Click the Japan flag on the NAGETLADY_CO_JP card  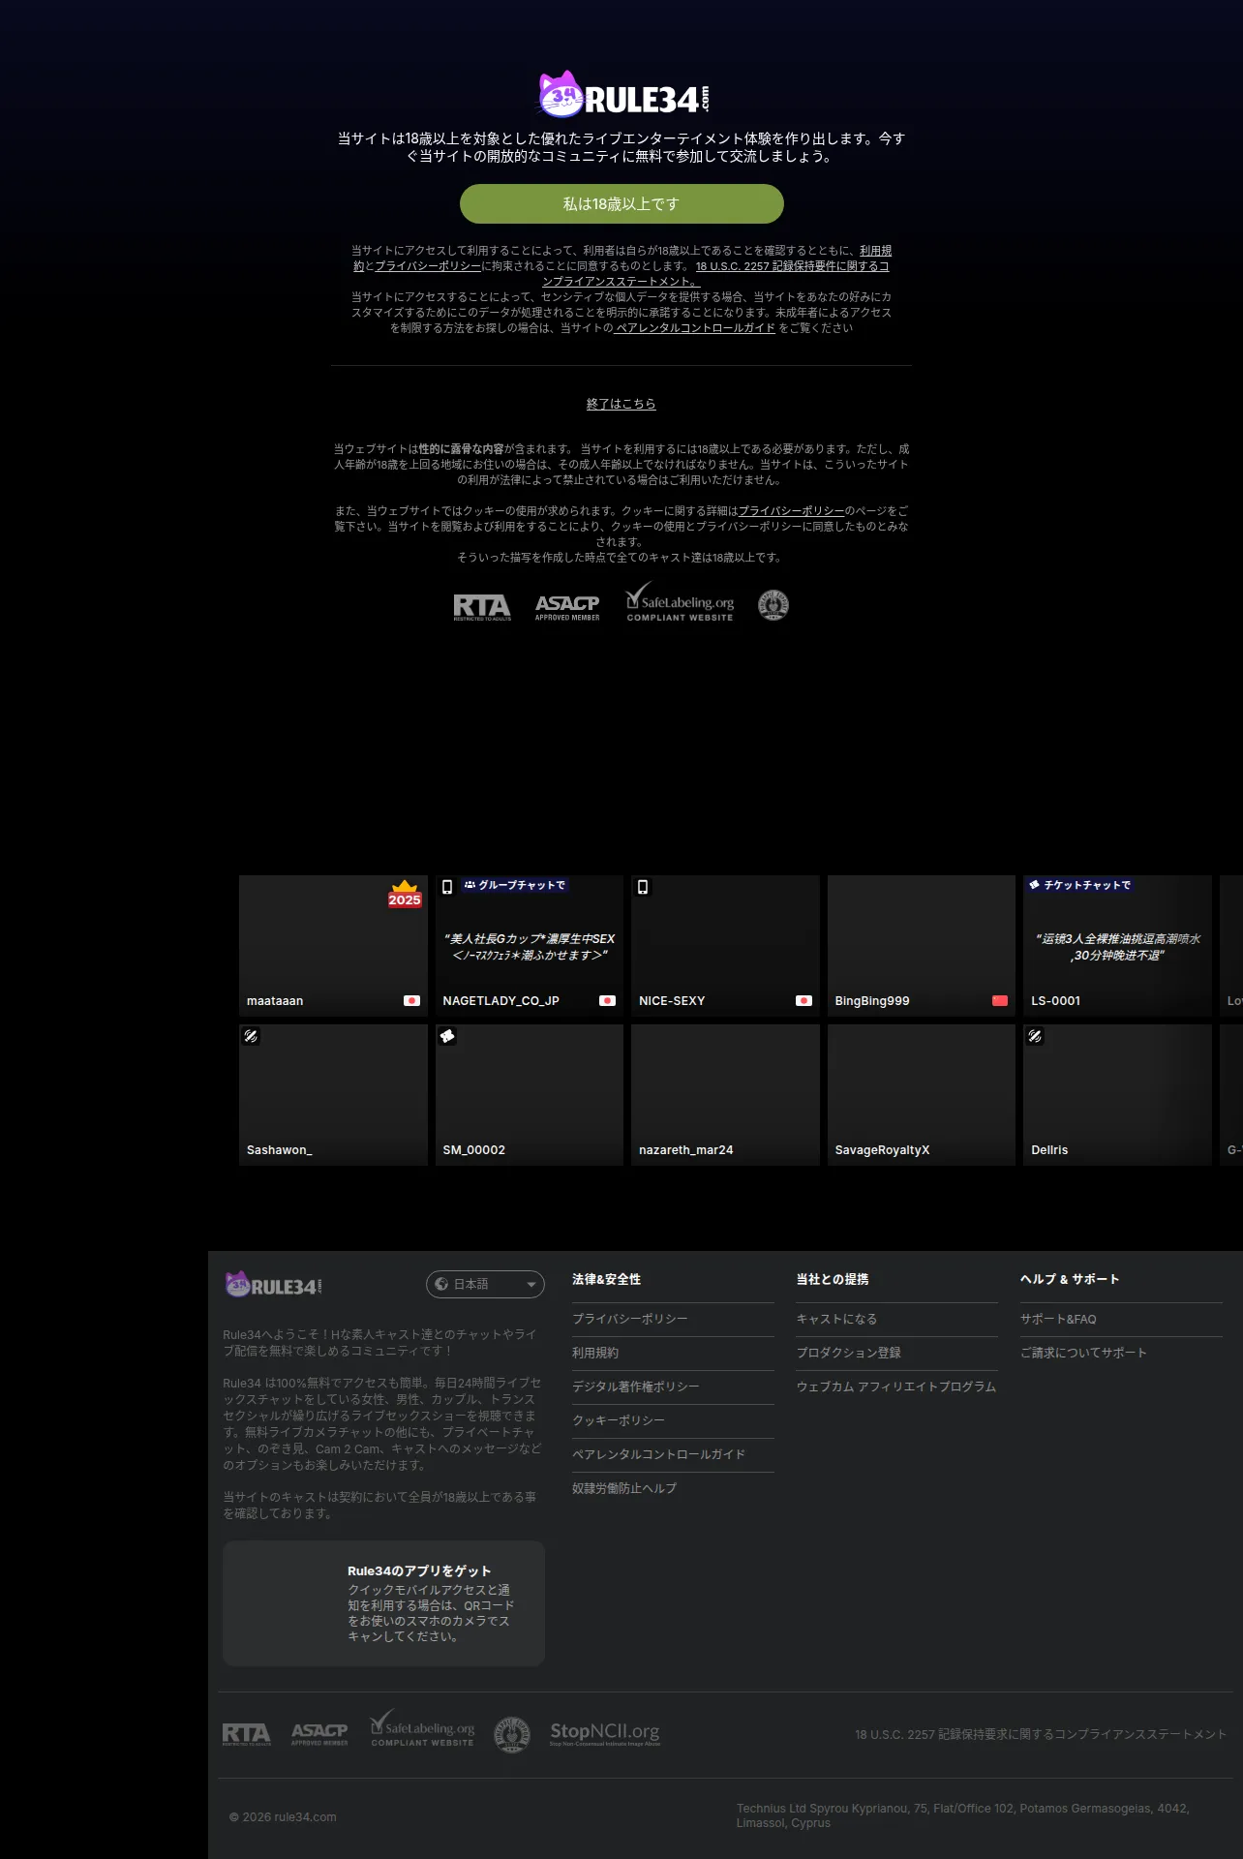[x=608, y=1001]
